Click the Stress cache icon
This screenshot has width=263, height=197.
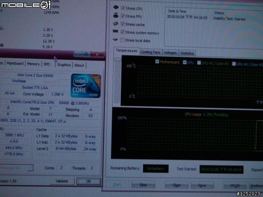115,23
